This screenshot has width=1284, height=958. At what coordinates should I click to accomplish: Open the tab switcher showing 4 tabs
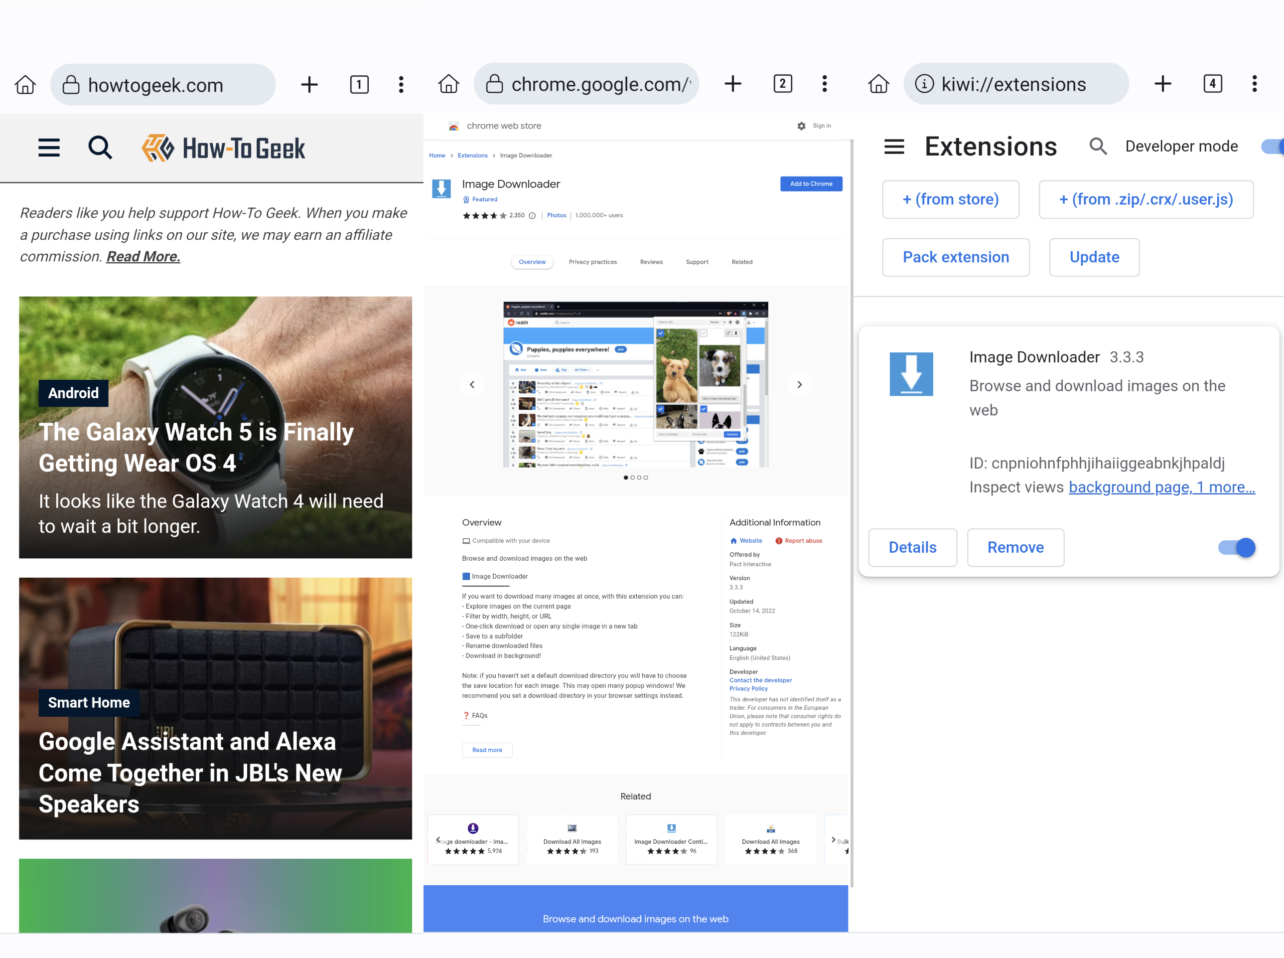pos(1212,84)
